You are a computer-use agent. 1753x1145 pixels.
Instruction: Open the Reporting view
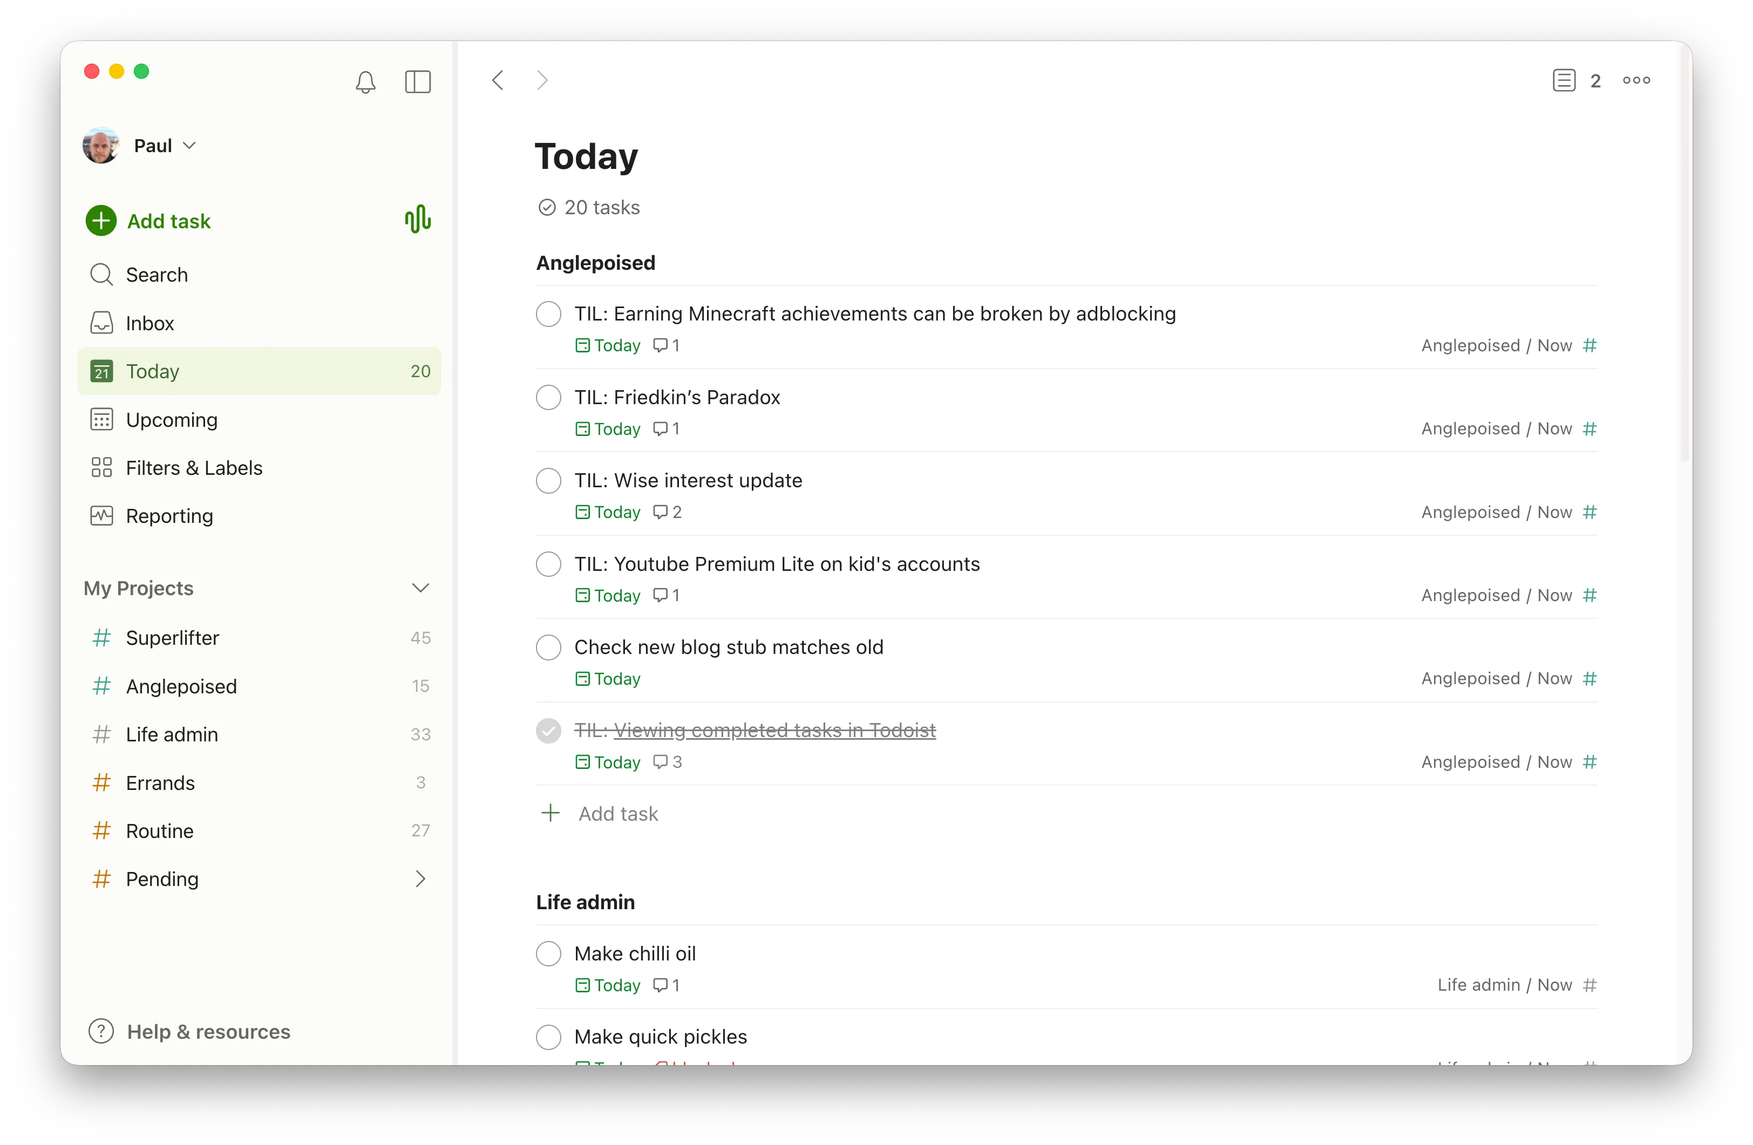(259, 516)
